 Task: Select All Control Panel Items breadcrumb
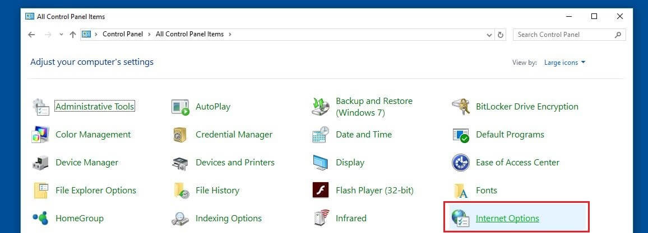pyautogui.click(x=189, y=35)
